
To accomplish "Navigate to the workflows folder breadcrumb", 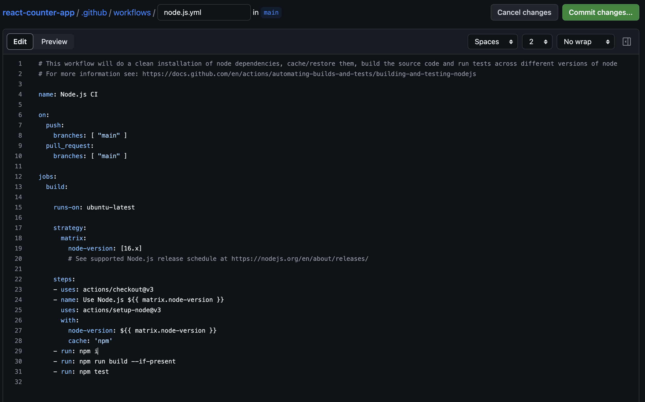I will pyautogui.click(x=132, y=13).
